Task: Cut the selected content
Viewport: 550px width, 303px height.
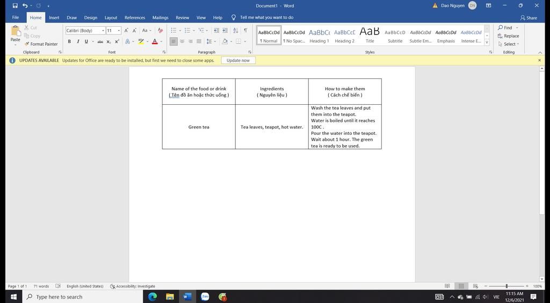Action: [x=31, y=28]
